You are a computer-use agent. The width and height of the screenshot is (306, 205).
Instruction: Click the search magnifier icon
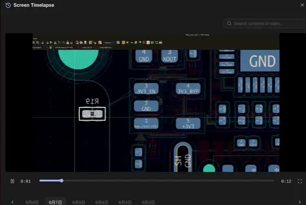coord(229,24)
